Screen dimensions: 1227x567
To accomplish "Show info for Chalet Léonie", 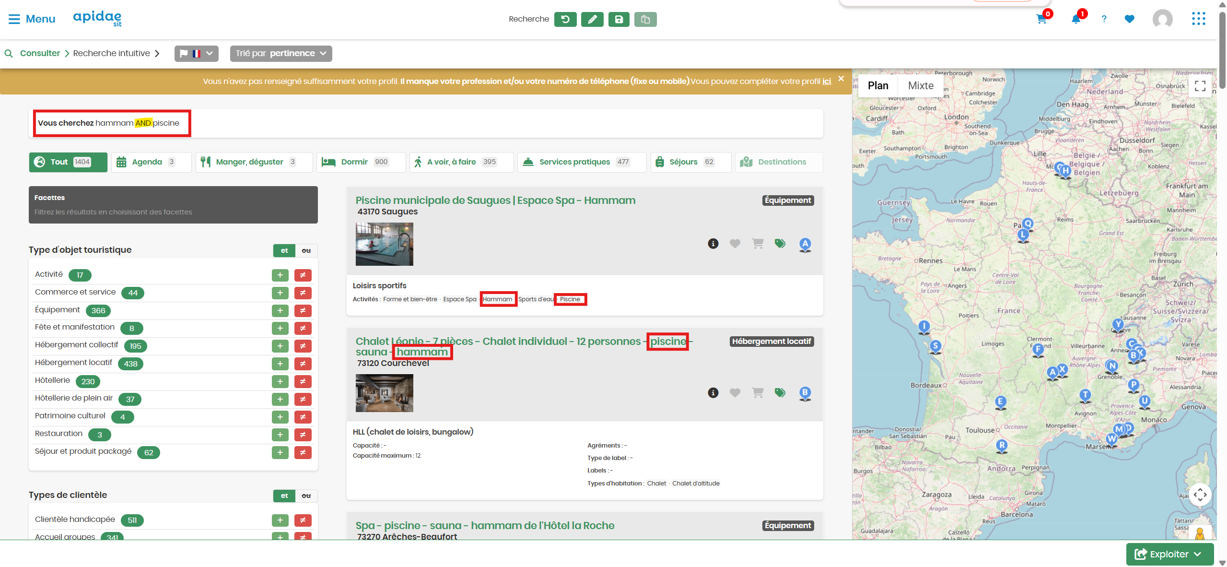I will 713,393.
